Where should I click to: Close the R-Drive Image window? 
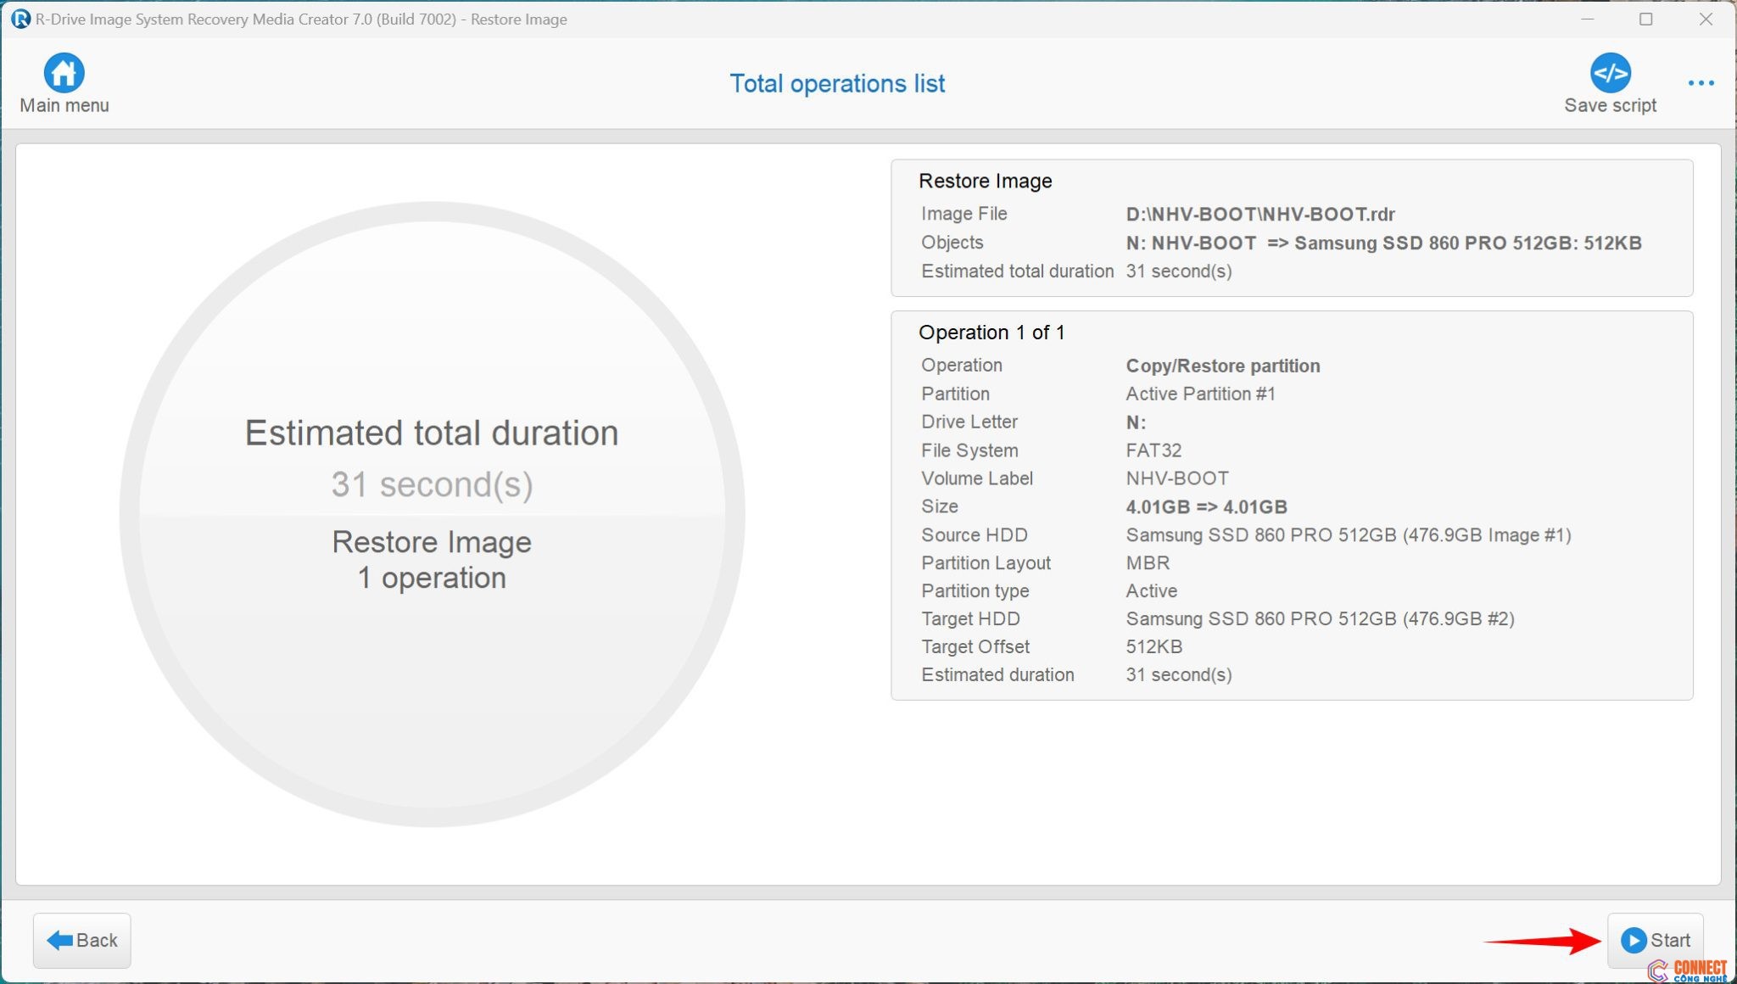tap(1706, 19)
